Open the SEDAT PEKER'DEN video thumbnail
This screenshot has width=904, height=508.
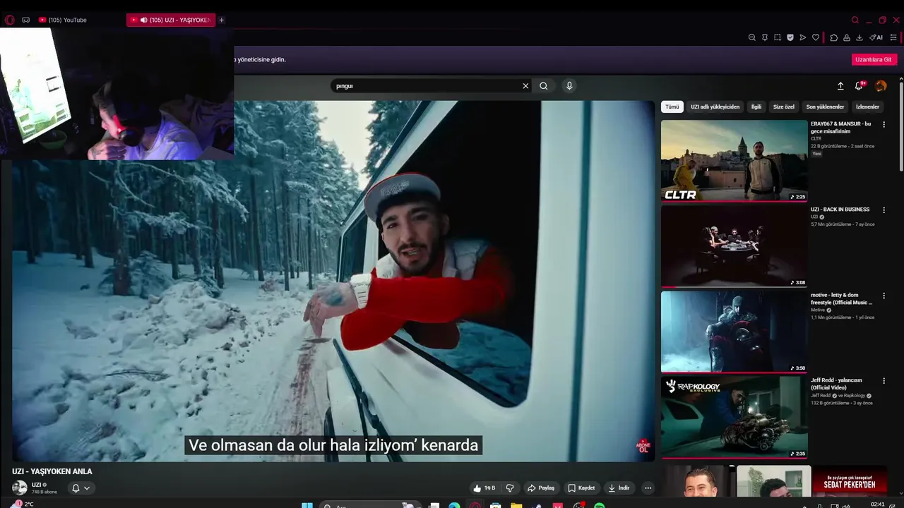point(850,482)
